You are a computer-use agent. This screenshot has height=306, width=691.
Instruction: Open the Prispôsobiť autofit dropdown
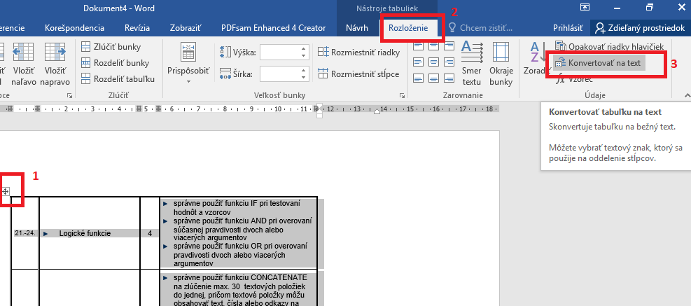188,64
